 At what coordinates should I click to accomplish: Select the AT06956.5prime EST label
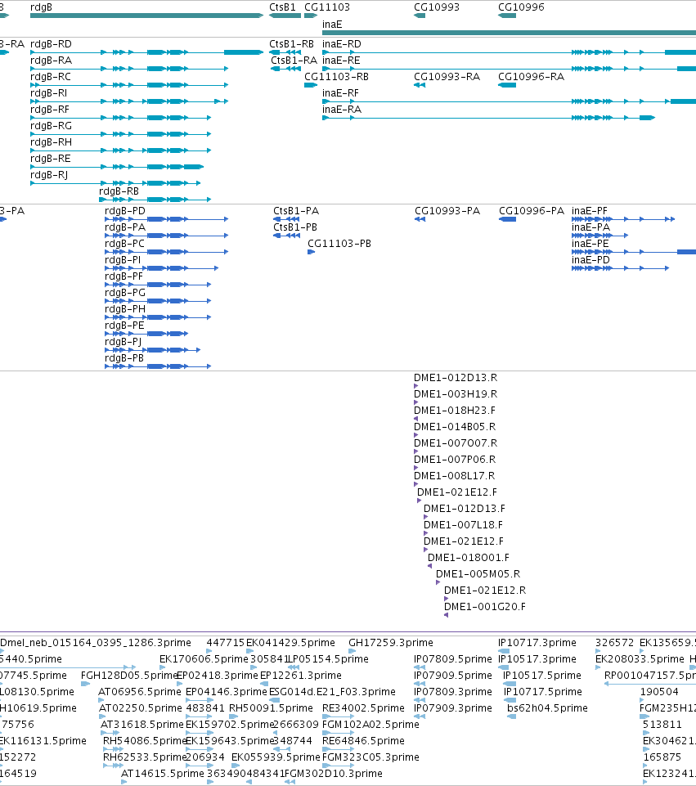coord(140,692)
